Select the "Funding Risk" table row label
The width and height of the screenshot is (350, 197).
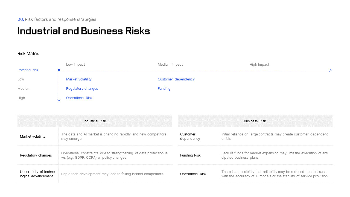tap(190, 155)
